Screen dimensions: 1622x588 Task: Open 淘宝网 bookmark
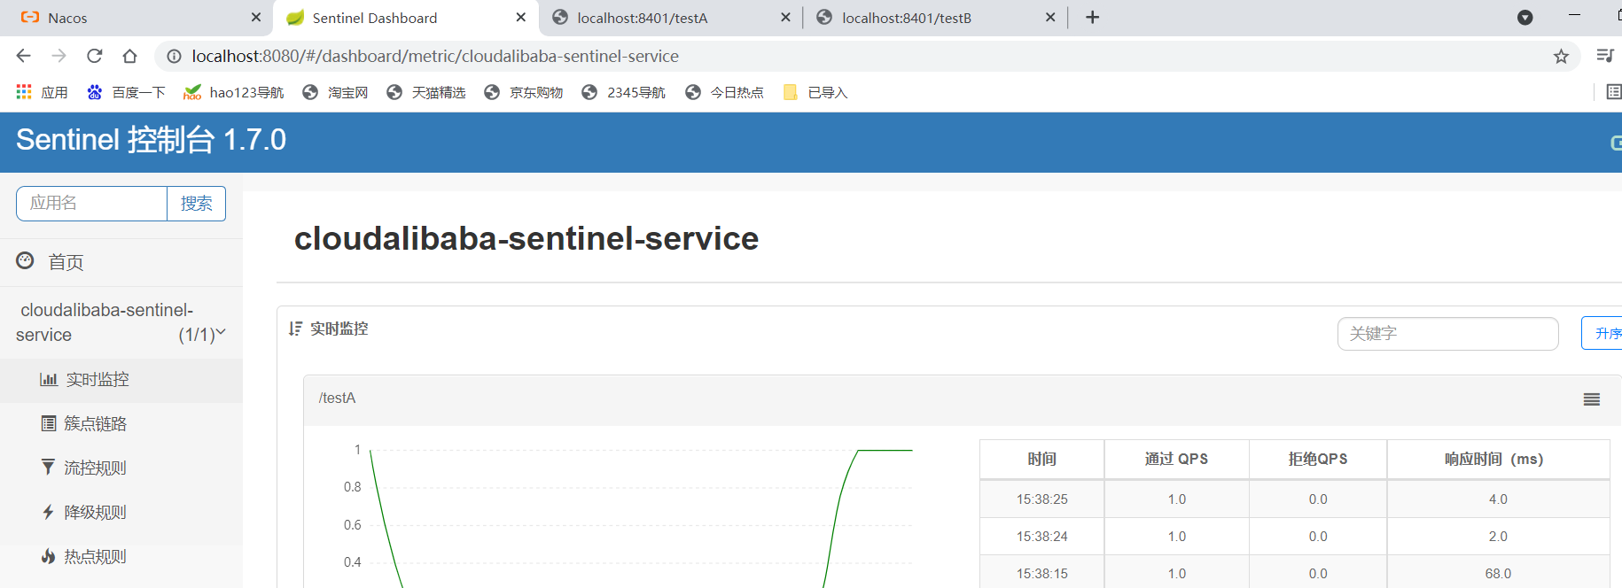click(x=335, y=92)
